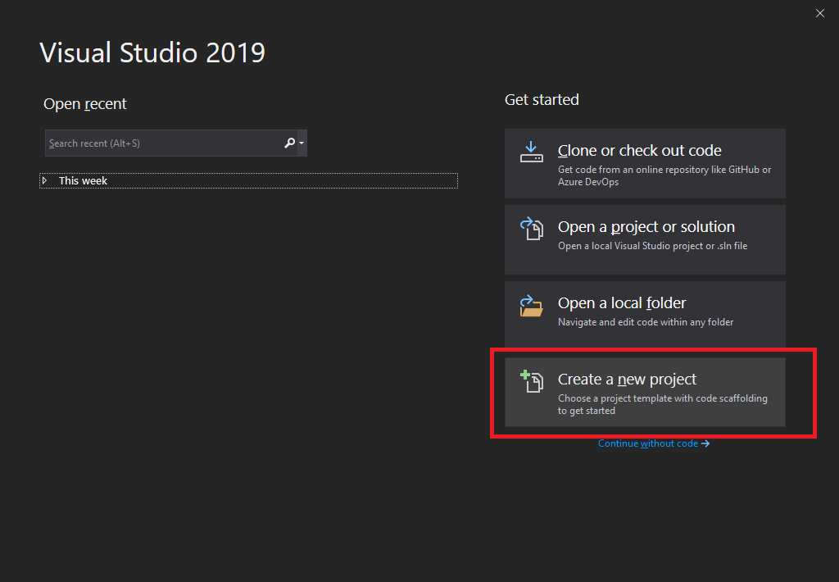Screen dimensions: 839x582
Task: Close the Visual Studio 2019 start window
Action: (x=819, y=13)
